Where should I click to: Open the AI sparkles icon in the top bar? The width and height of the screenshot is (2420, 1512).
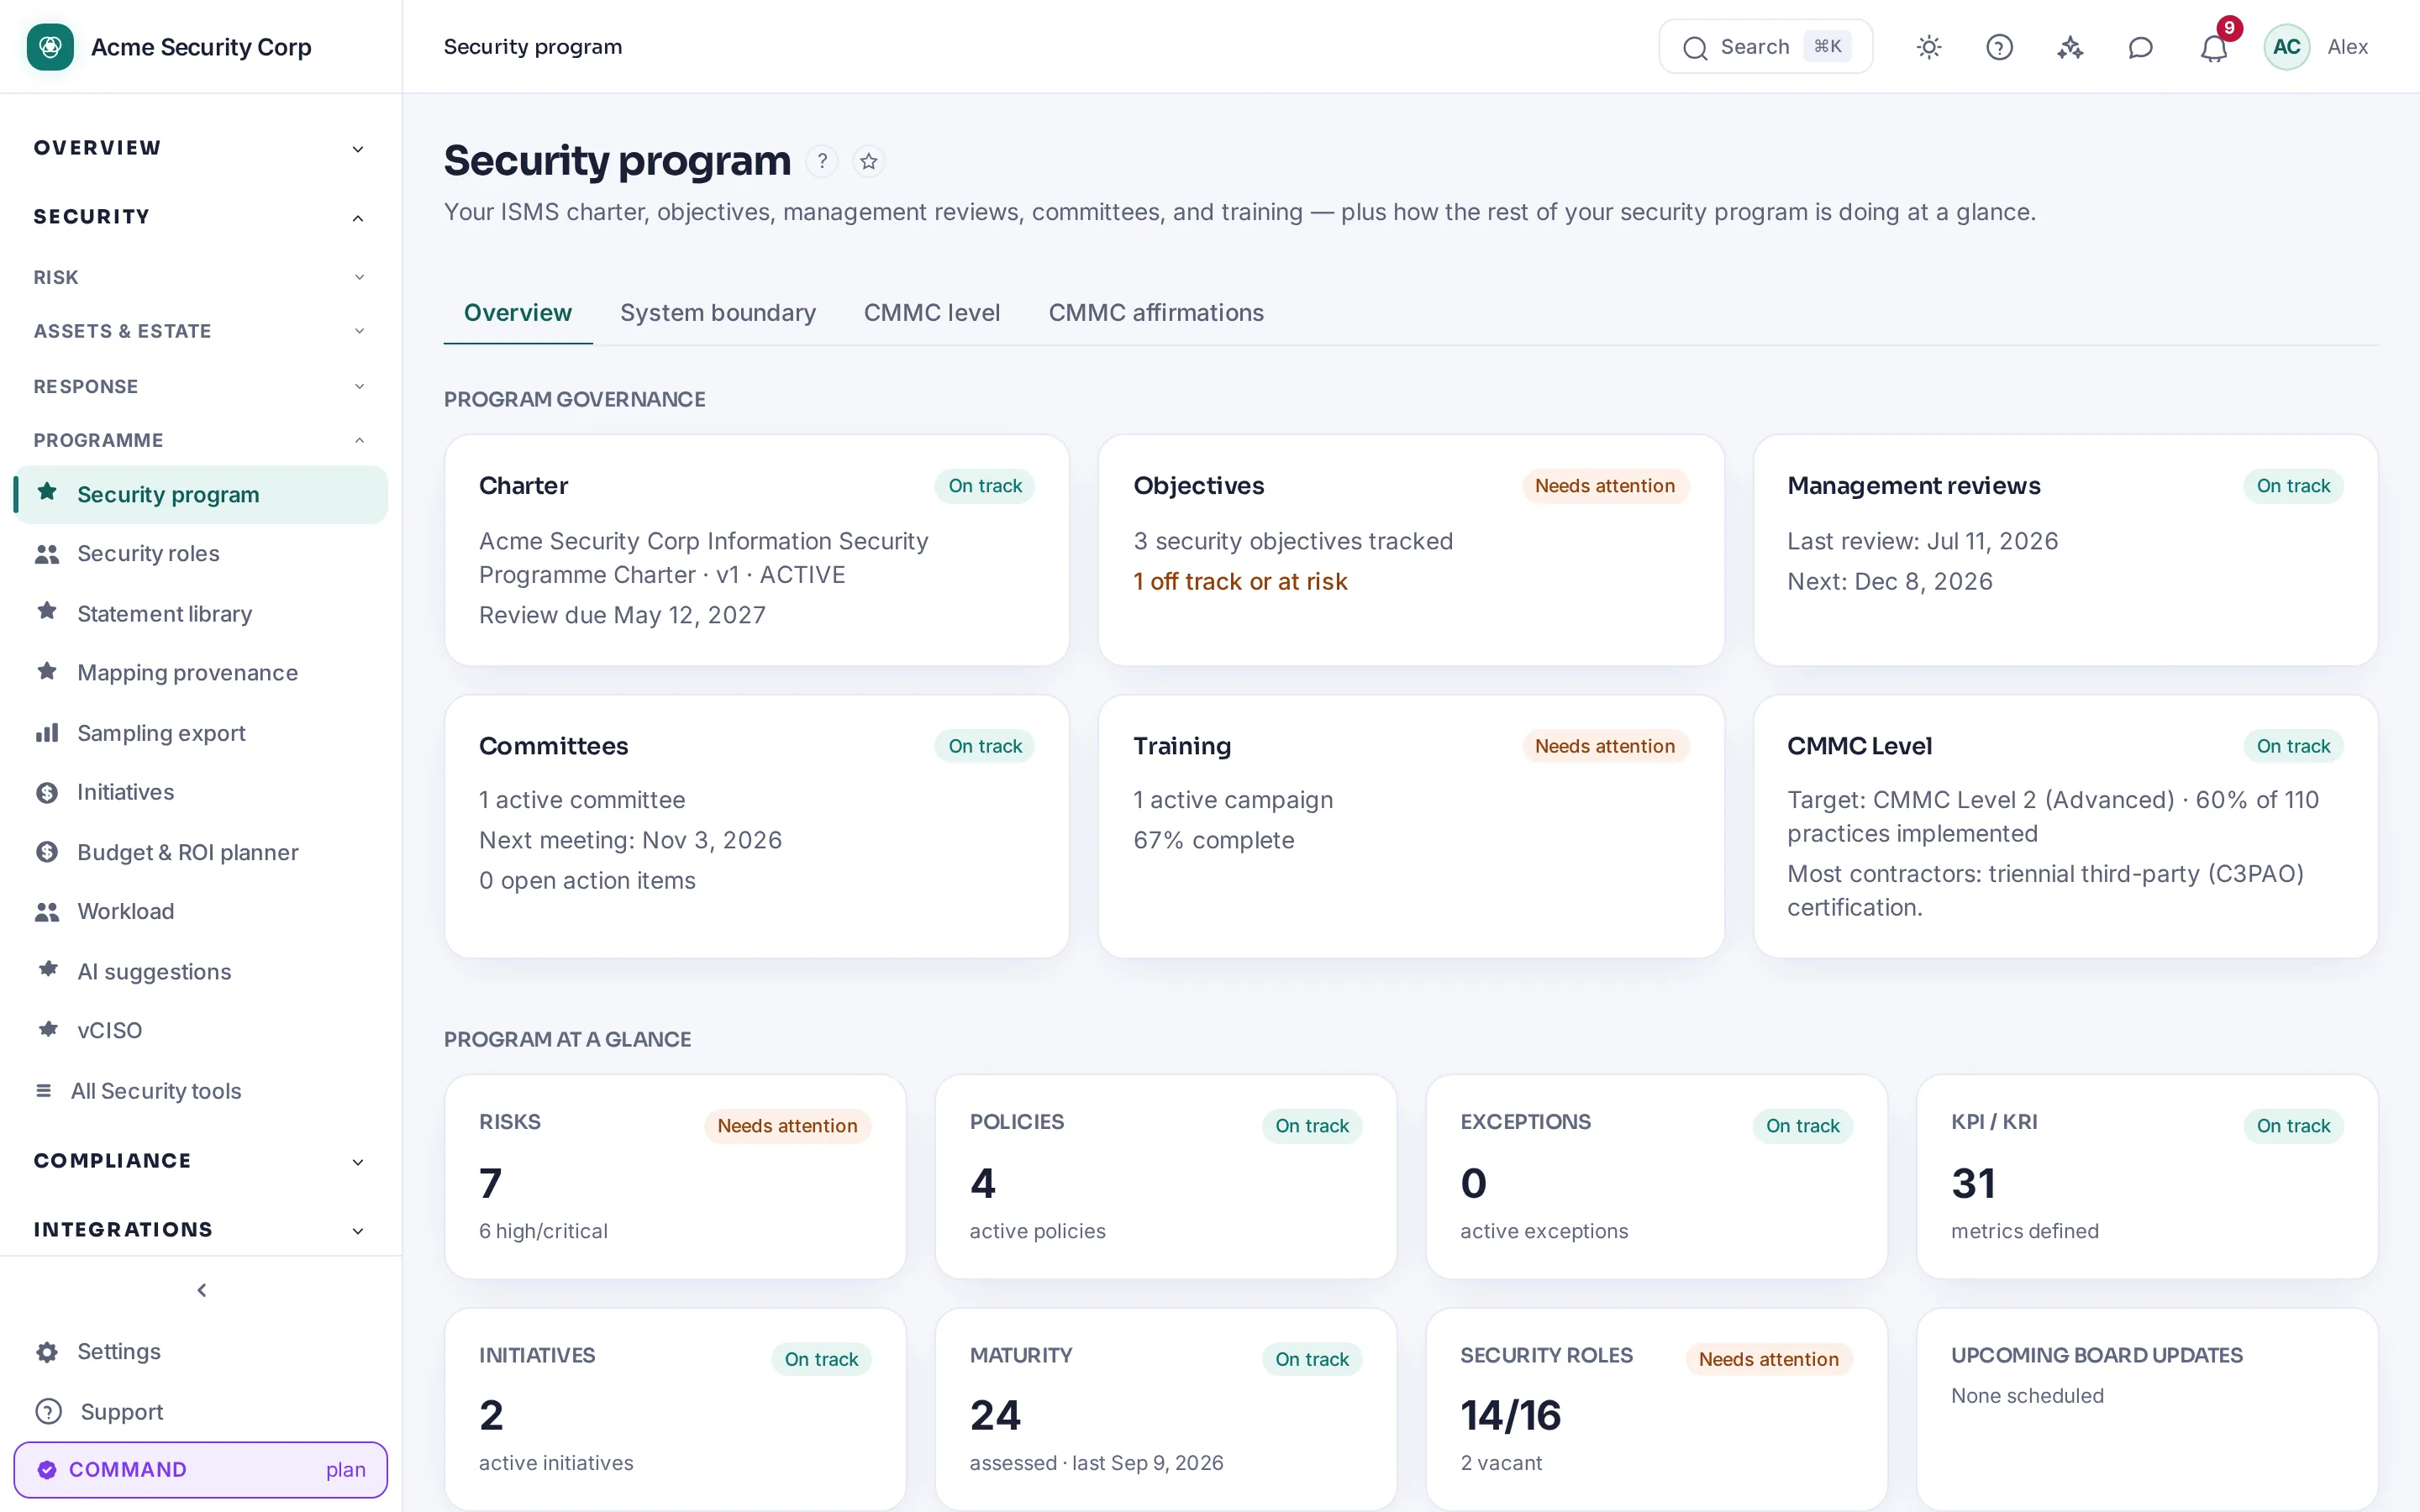tap(2070, 47)
